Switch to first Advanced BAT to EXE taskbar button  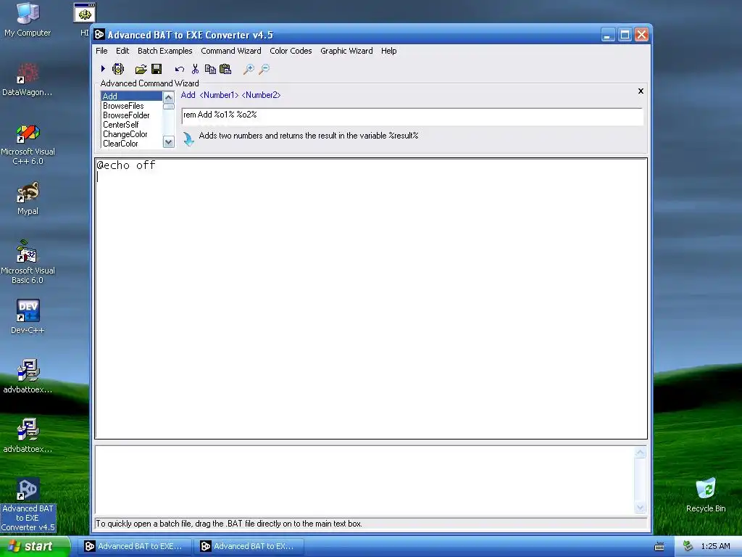pyautogui.click(x=135, y=546)
